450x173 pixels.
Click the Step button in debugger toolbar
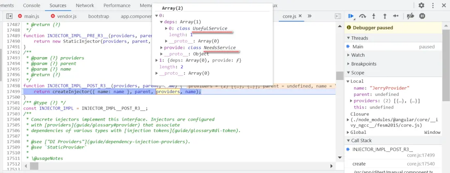click(x=395, y=16)
